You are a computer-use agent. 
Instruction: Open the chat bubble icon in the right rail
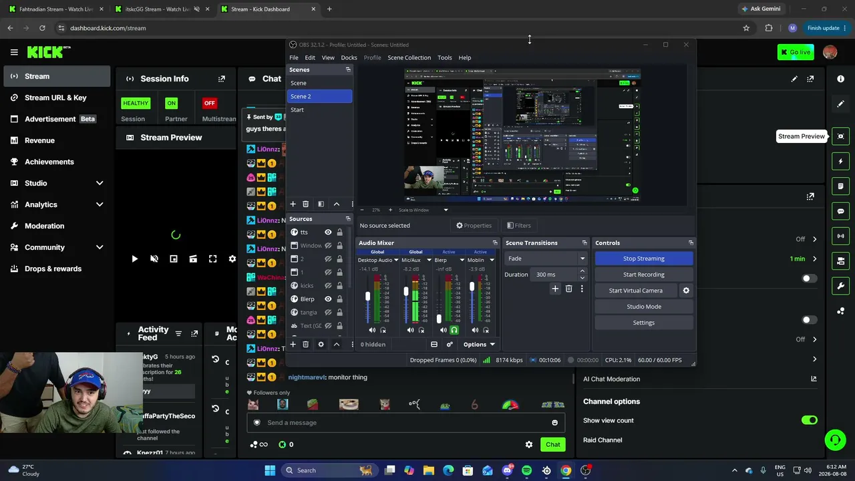pyautogui.click(x=841, y=211)
